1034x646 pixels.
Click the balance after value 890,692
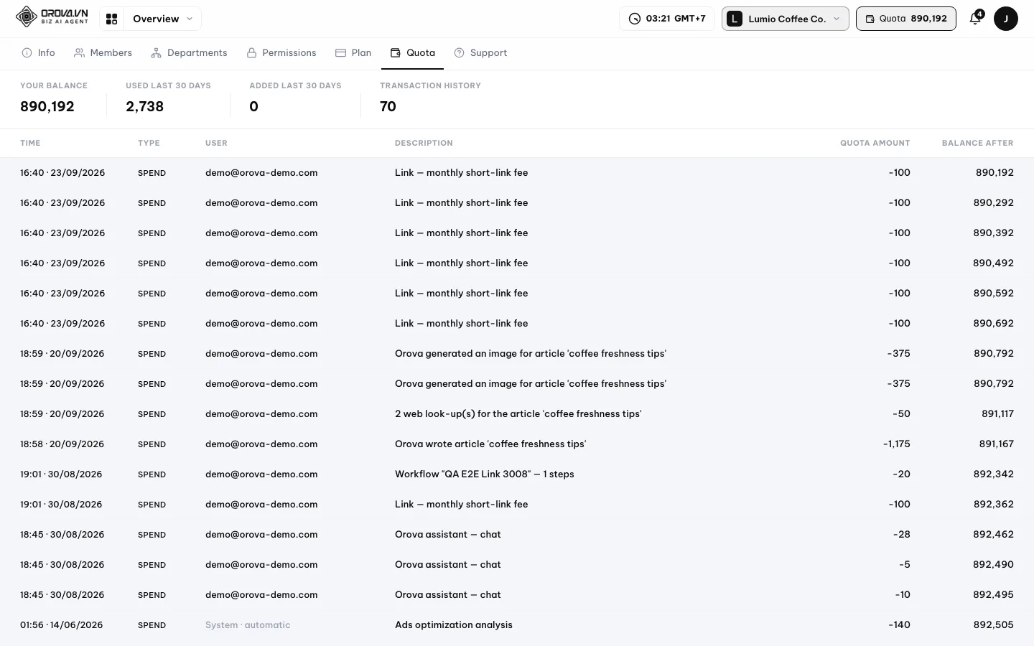pos(994,324)
